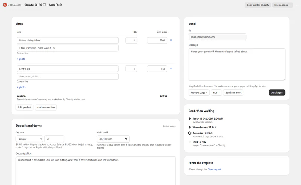This screenshot has height=185, width=301.
Task: Click the red app logo icon
Action: [5, 5]
